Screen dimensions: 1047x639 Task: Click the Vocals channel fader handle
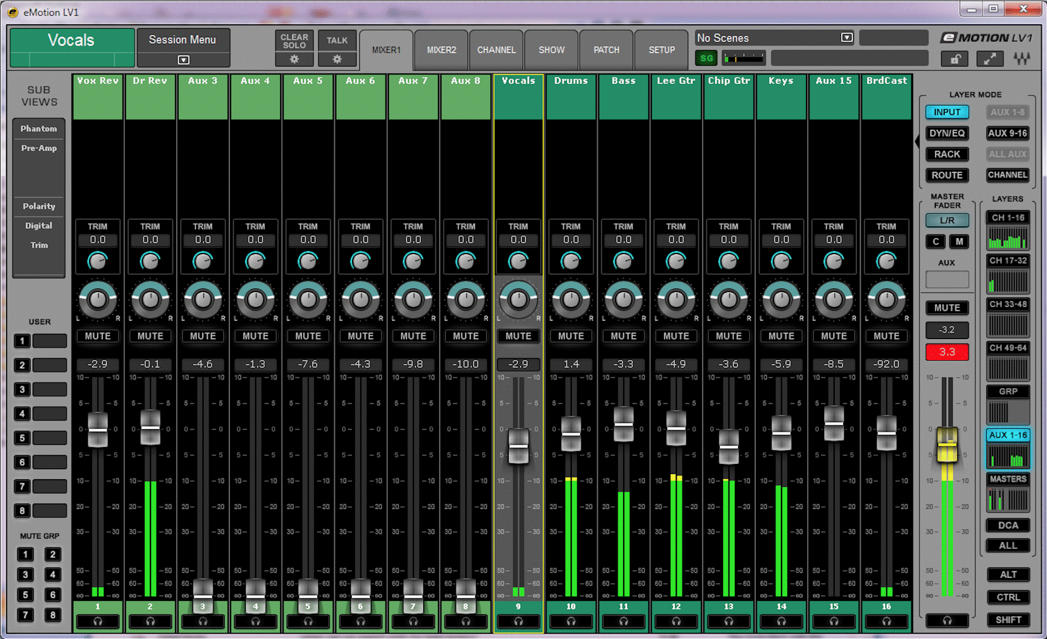click(x=518, y=446)
